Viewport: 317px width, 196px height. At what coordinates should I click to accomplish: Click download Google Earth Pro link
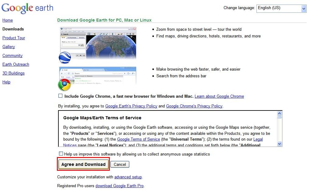pyautogui.click(x=120, y=186)
